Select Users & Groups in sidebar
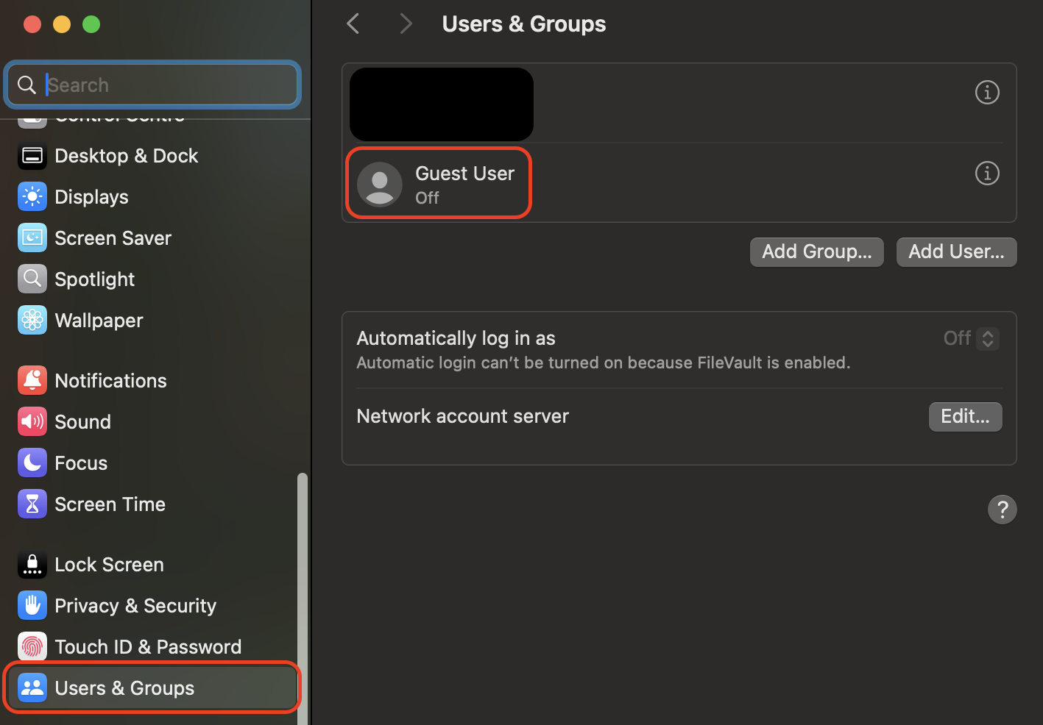 coord(124,687)
